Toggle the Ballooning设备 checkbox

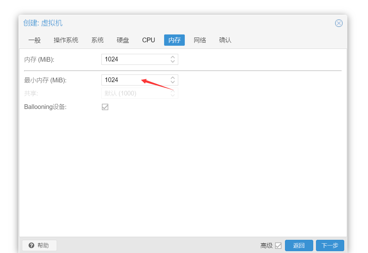click(105, 107)
